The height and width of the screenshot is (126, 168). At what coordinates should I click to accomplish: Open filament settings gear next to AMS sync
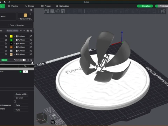[31, 31]
